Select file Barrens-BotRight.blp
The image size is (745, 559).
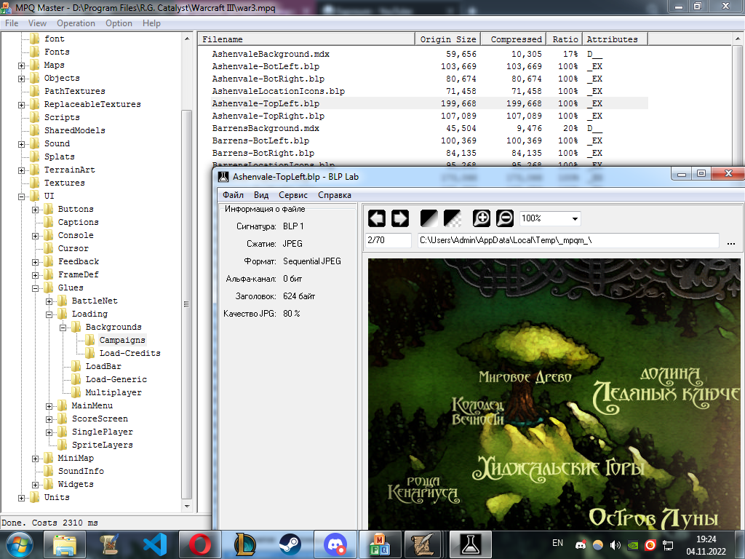[x=263, y=153]
